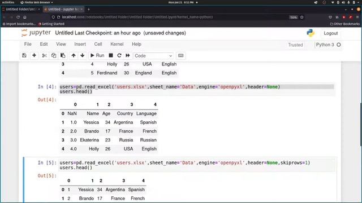The width and height of the screenshot is (362, 203).
Task: Reload the page in Firefox
Action: 18,17
